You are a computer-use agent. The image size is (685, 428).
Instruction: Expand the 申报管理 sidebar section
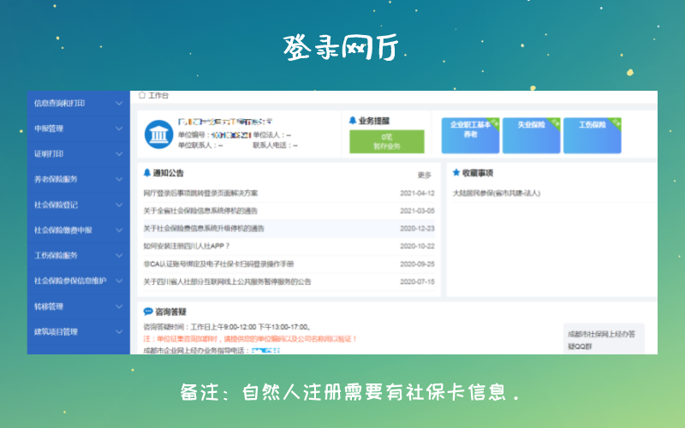(77, 128)
